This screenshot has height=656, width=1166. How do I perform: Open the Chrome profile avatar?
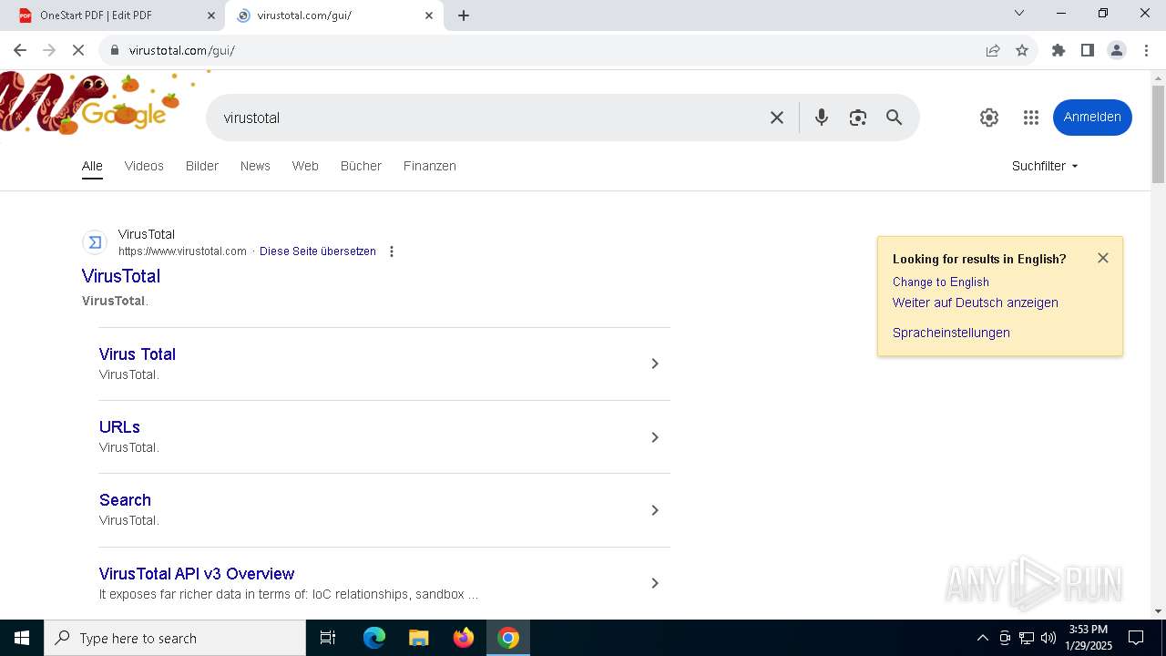point(1117,50)
